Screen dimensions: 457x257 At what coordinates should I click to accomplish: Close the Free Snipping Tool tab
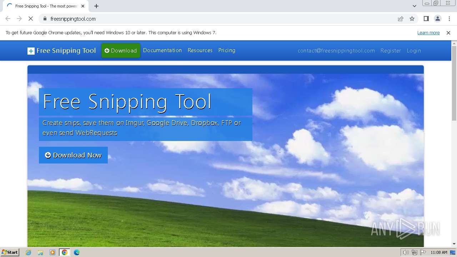click(x=83, y=6)
